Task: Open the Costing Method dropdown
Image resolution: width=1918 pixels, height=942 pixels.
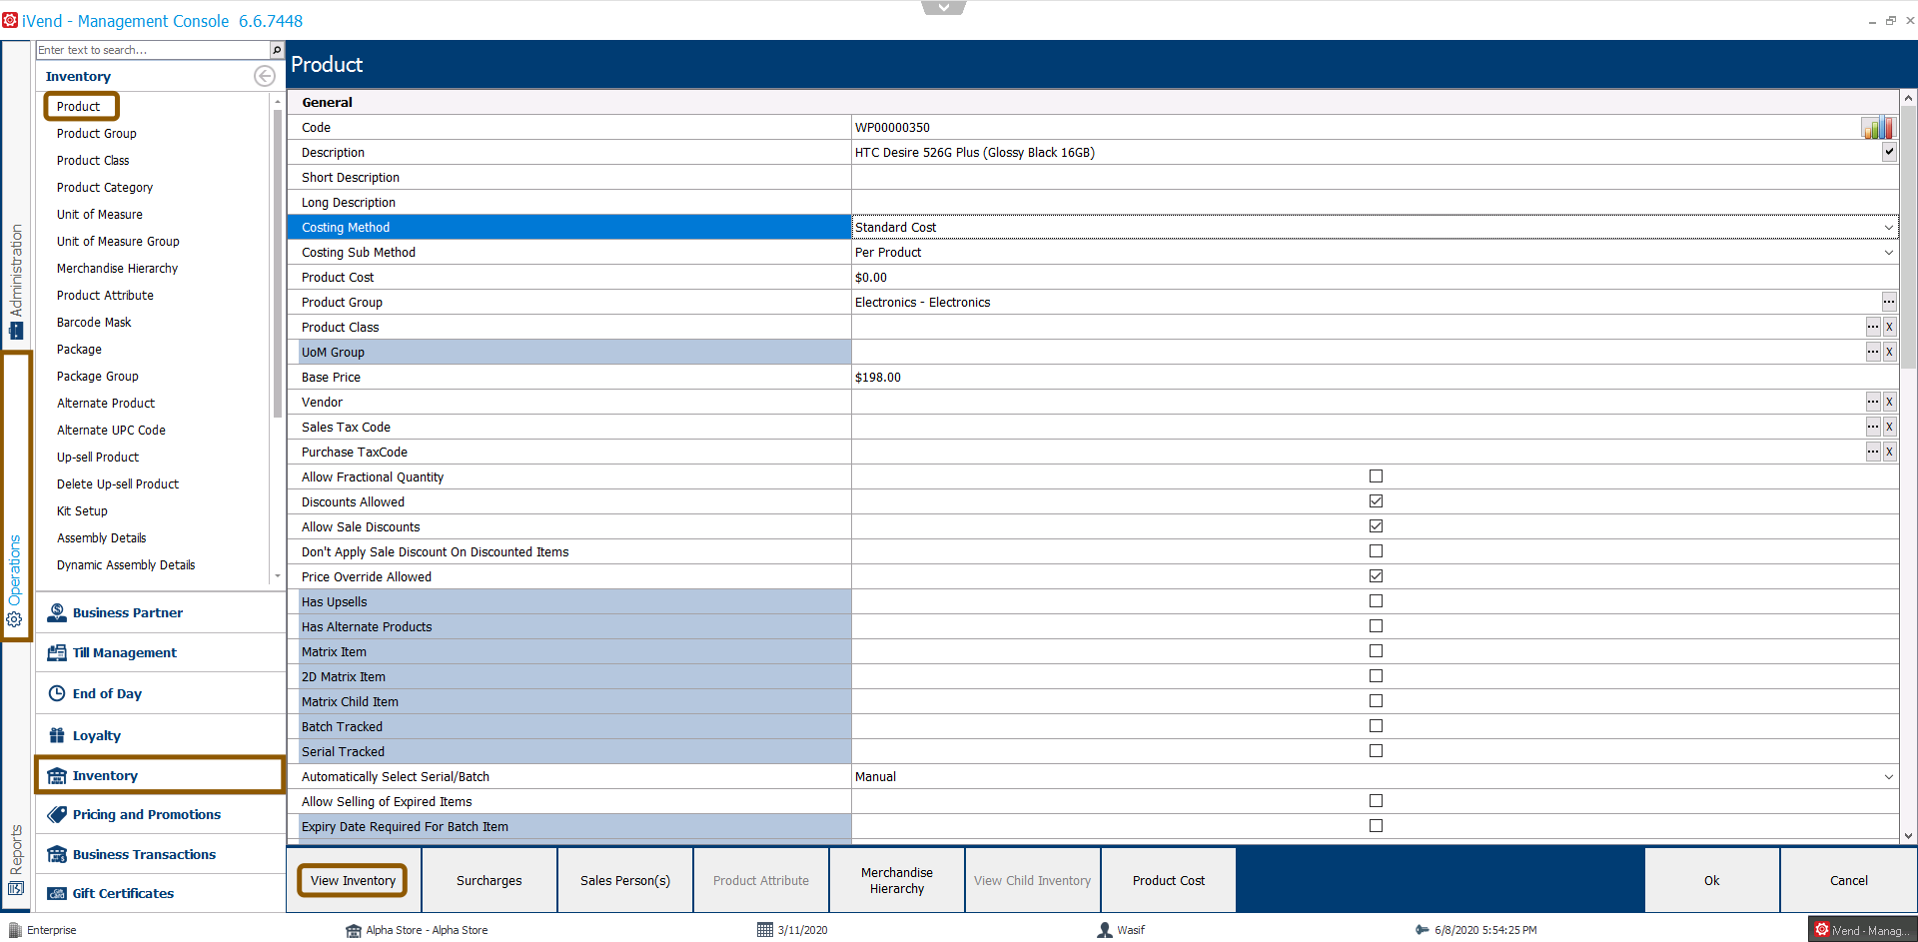Action: [1888, 227]
